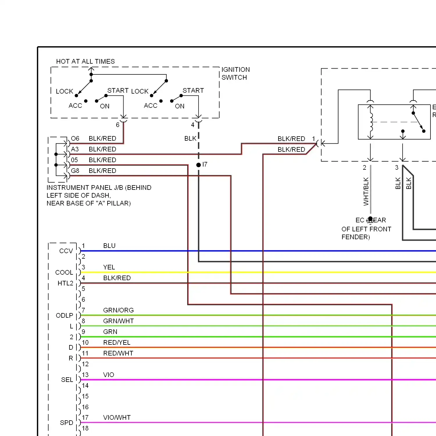Screen dimensions: 436x436
Task: Select the BLK/RED label beside O6
Action: 102,138
